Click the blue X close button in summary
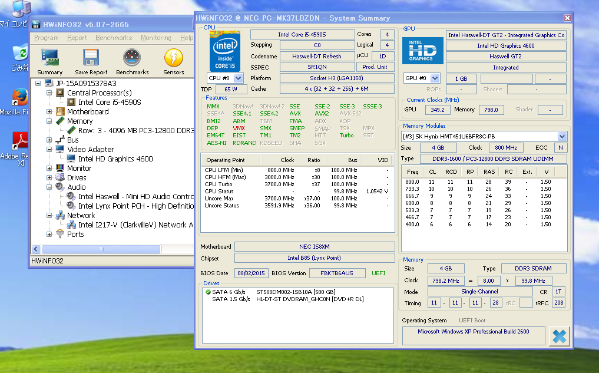Screen dimensions: 599x373 click(559, 336)
